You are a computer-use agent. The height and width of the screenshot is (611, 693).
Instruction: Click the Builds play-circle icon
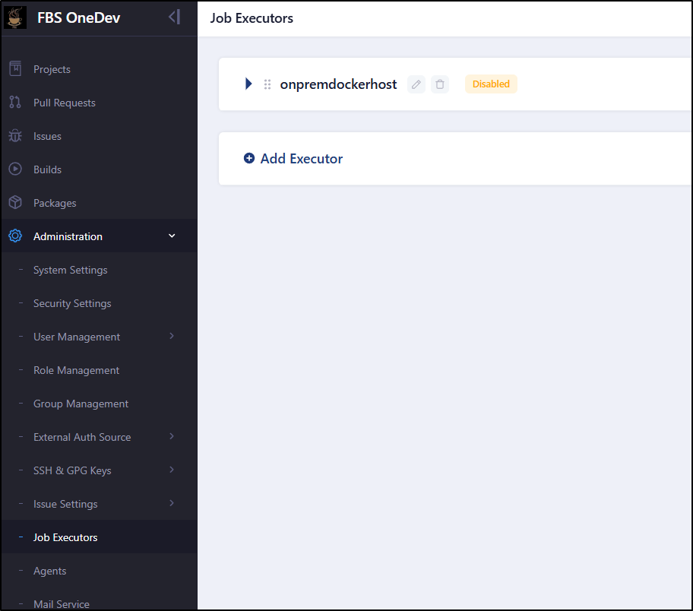(x=15, y=169)
